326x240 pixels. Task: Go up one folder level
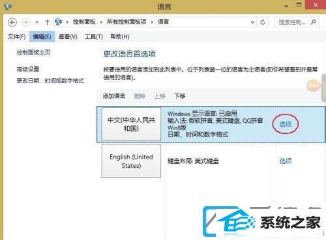47,22
